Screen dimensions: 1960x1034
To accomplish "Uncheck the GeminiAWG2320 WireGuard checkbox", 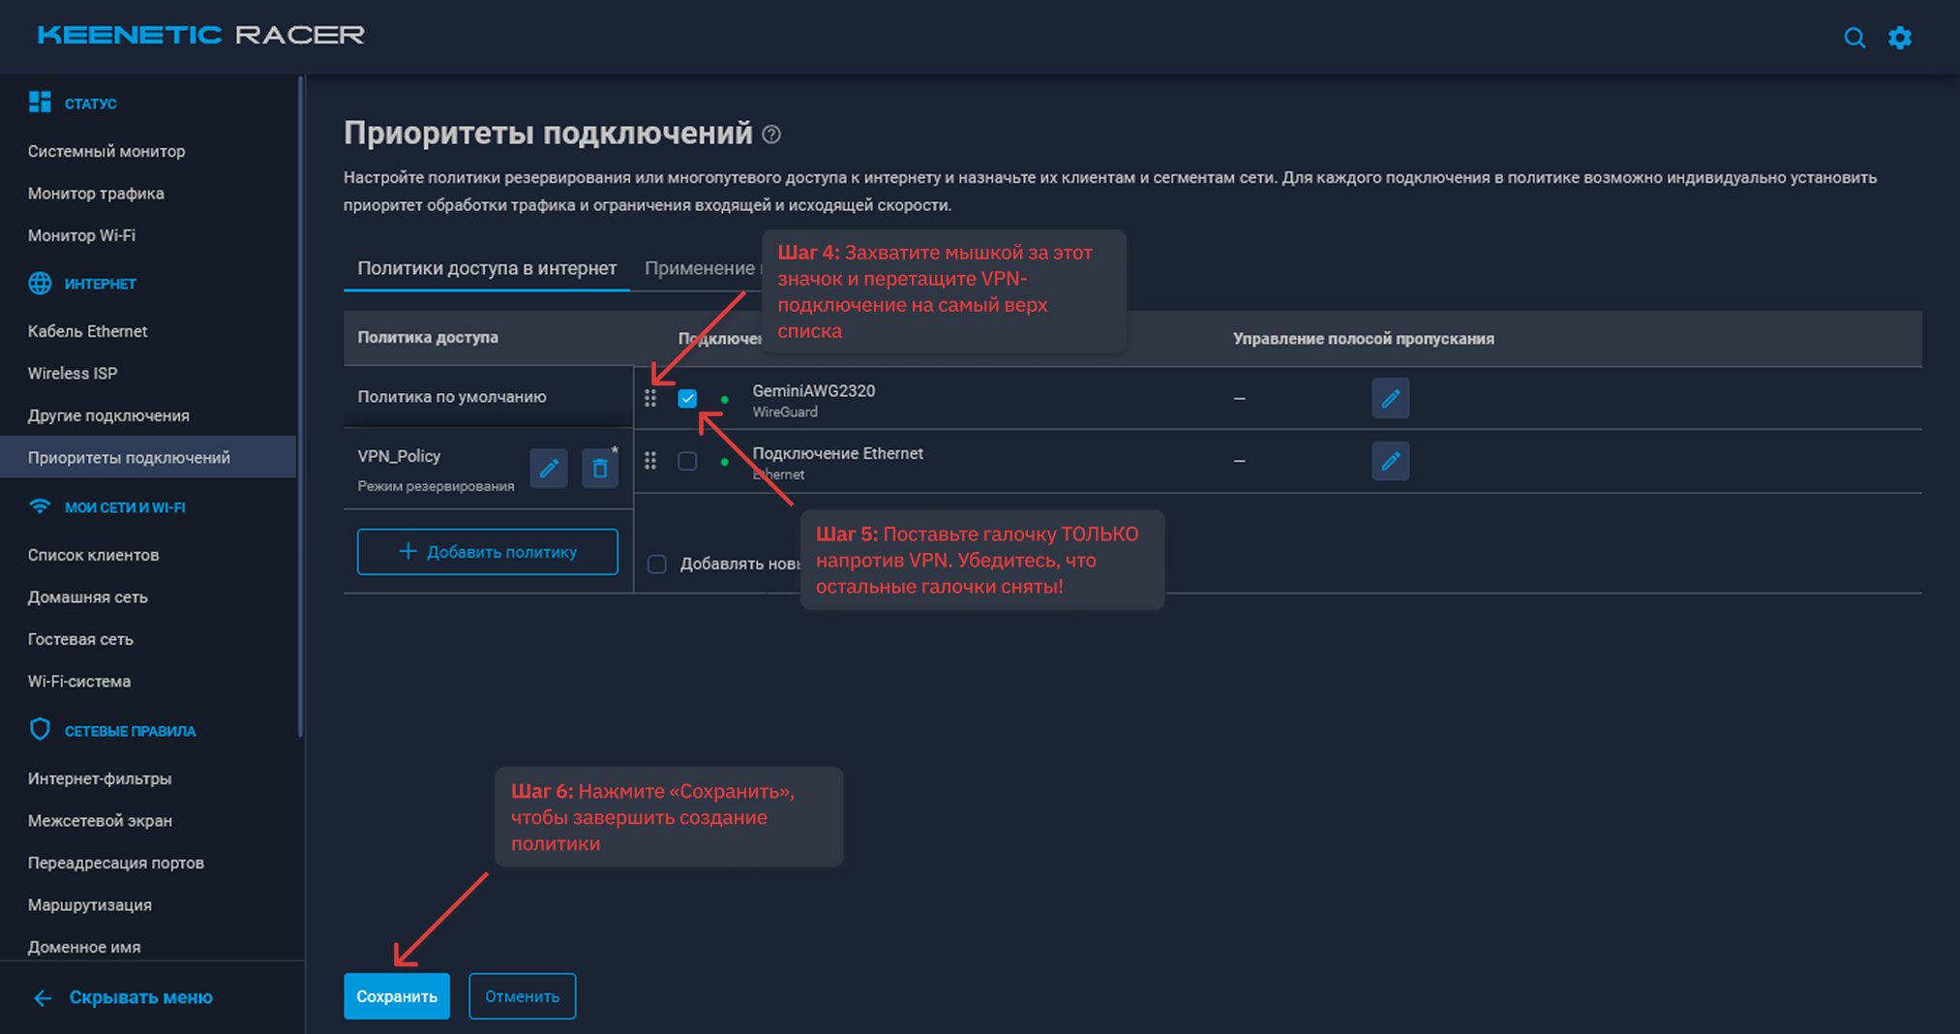I will click(x=687, y=398).
